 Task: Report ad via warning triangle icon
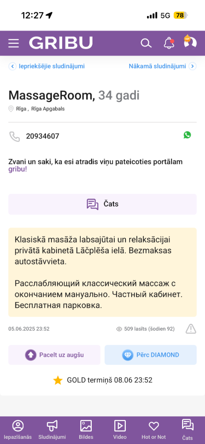191,329
